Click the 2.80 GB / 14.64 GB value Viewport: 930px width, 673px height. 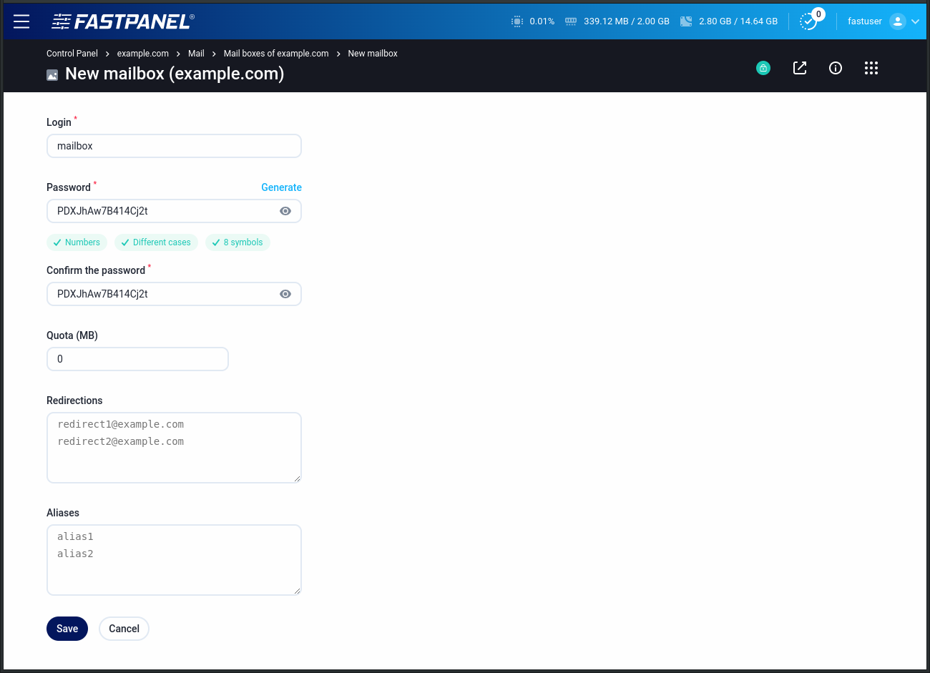click(738, 21)
